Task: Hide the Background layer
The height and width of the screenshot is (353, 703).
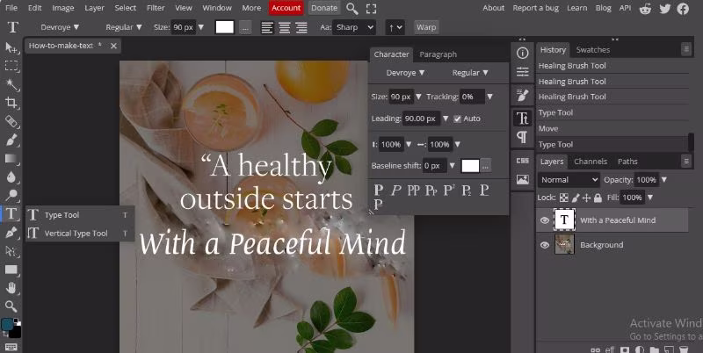Action: 545,245
